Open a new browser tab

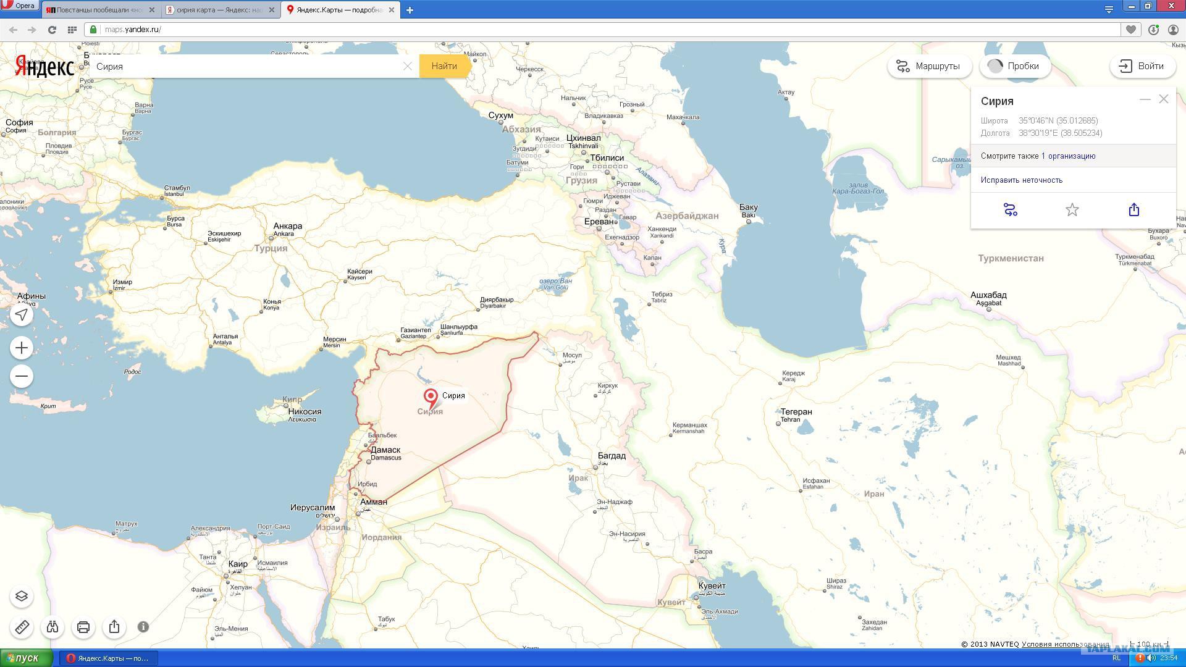click(410, 10)
